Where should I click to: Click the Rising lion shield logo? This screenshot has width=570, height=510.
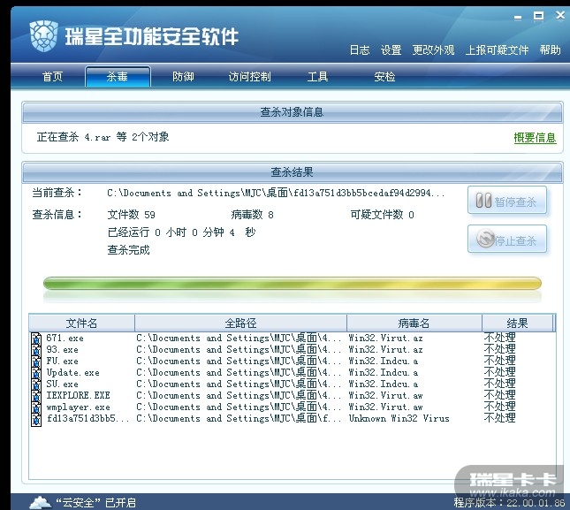[x=43, y=36]
